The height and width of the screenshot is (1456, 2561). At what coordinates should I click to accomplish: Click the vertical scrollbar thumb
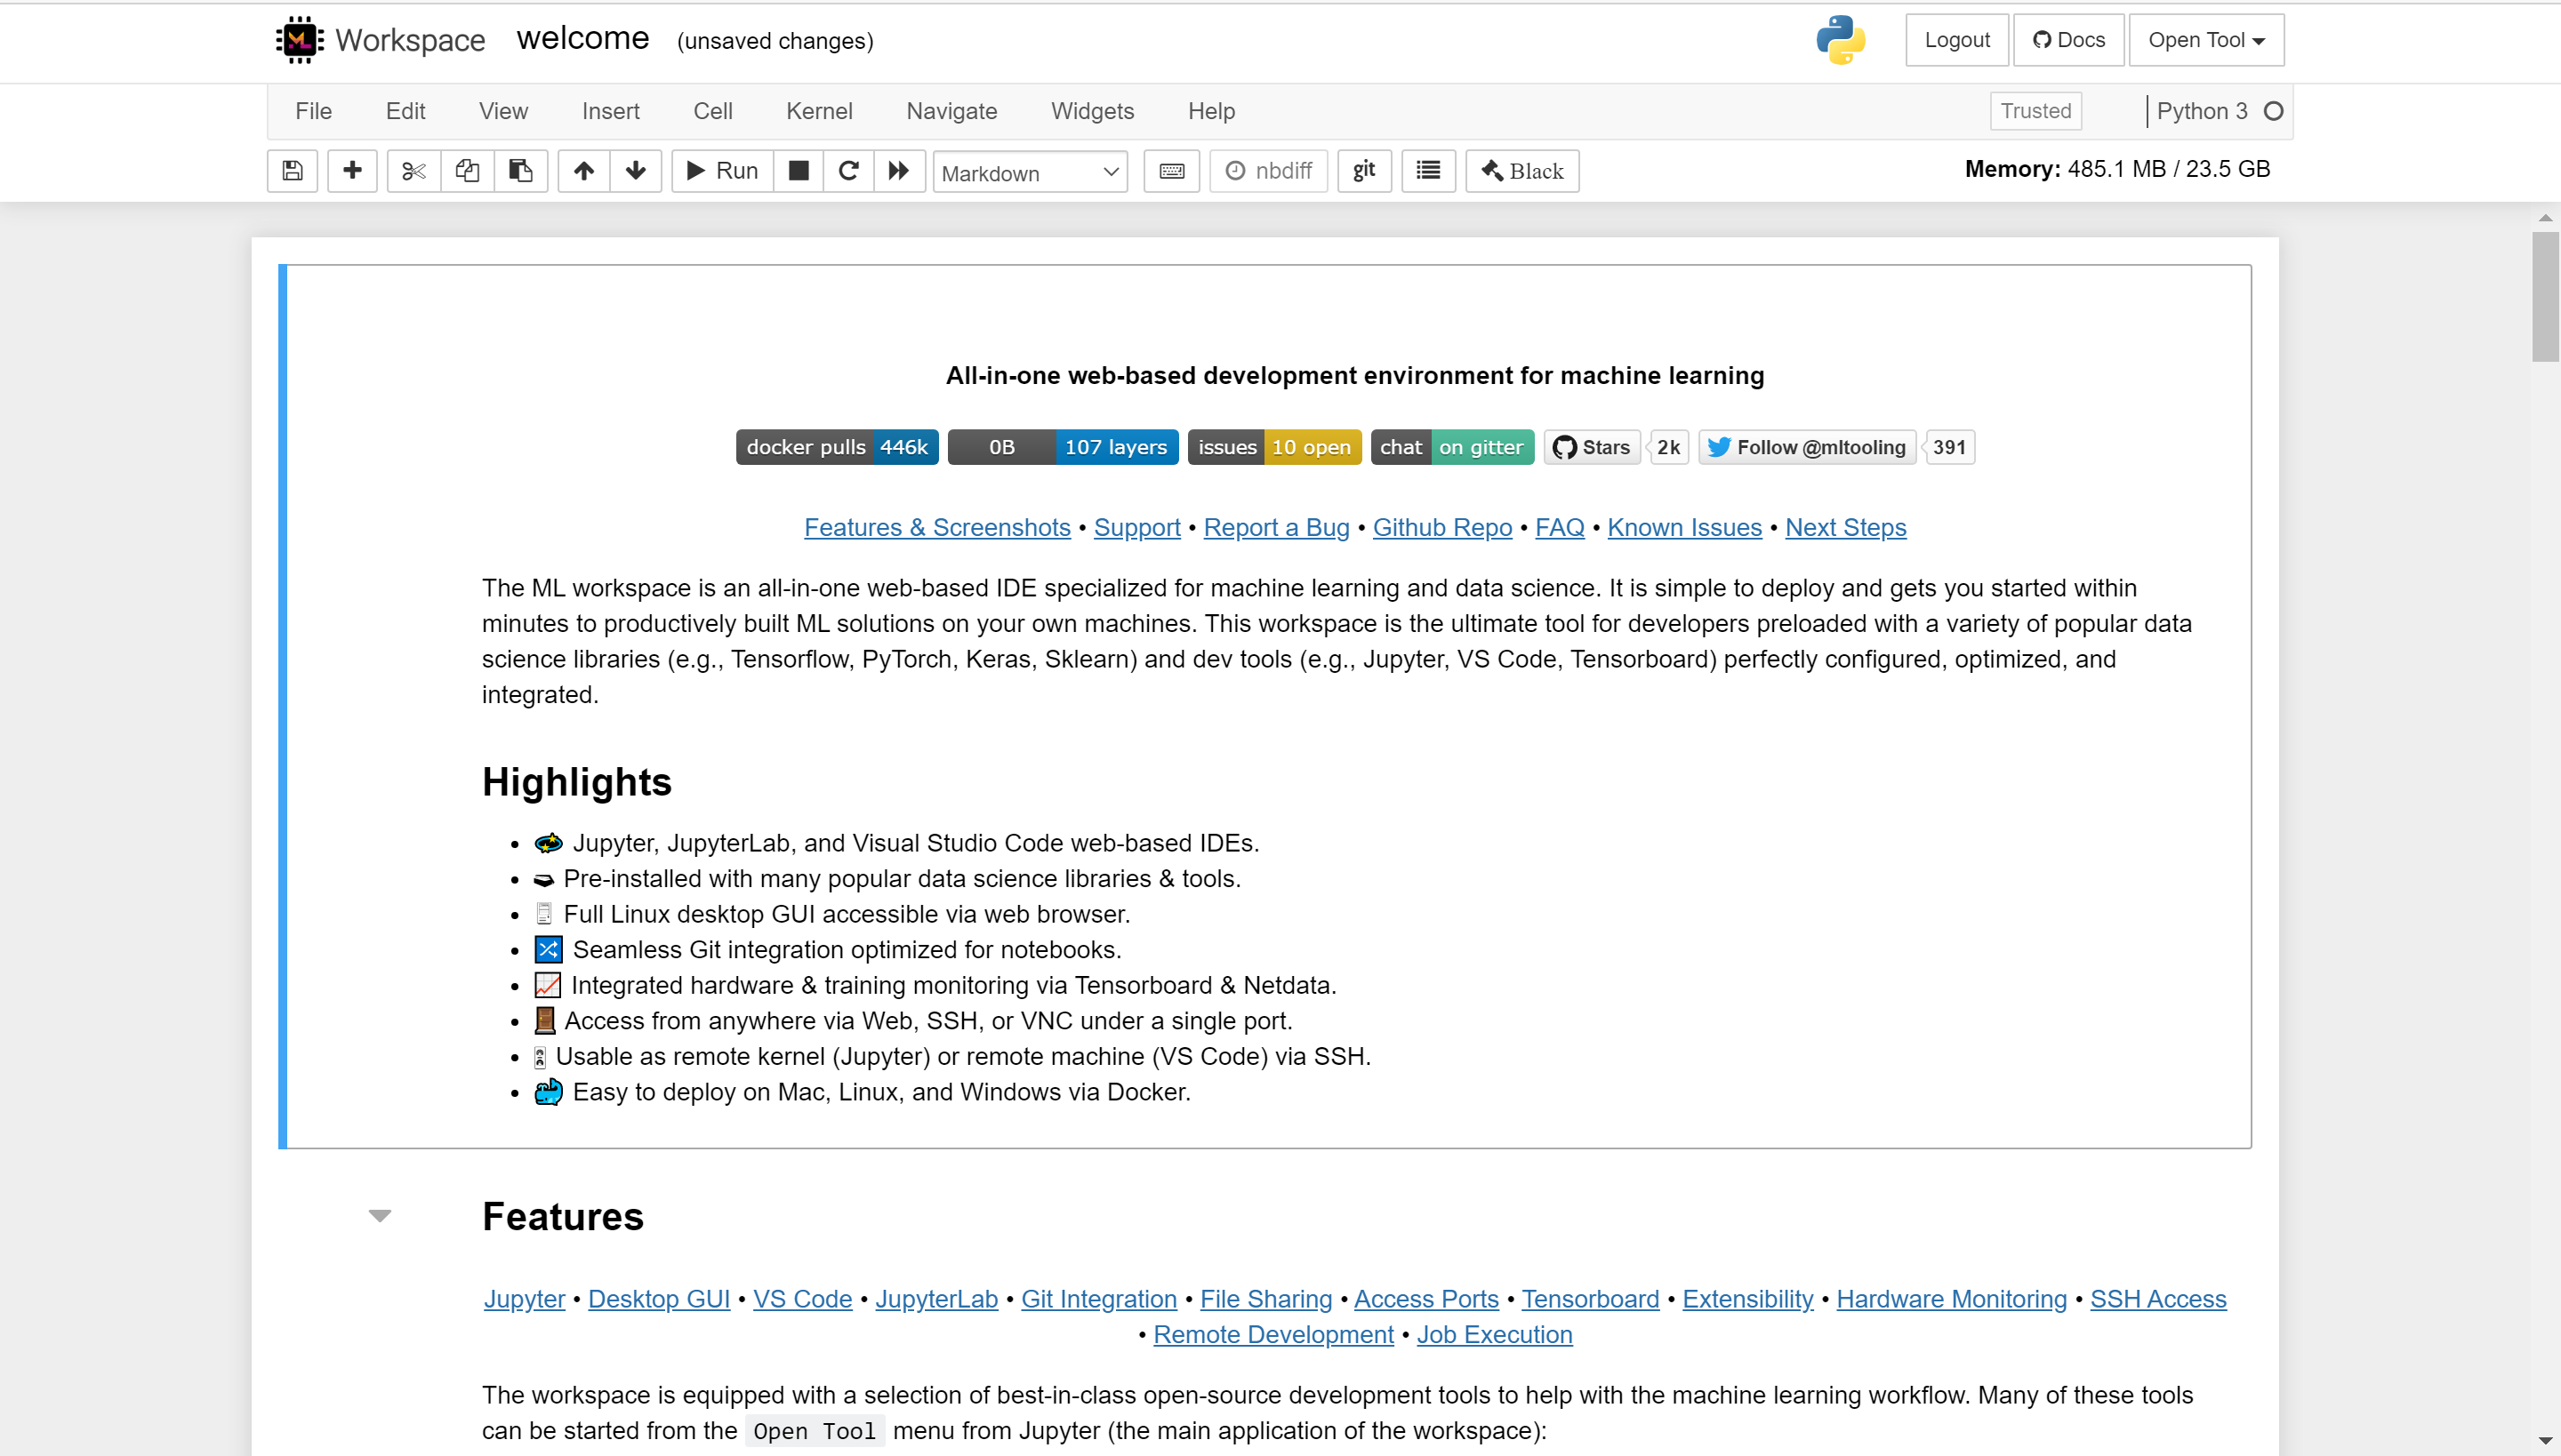point(2546,297)
